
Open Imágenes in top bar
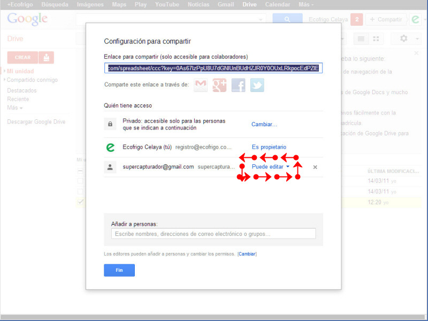pyautogui.click(x=90, y=5)
